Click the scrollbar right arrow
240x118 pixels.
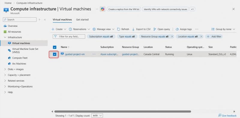coord(234,111)
